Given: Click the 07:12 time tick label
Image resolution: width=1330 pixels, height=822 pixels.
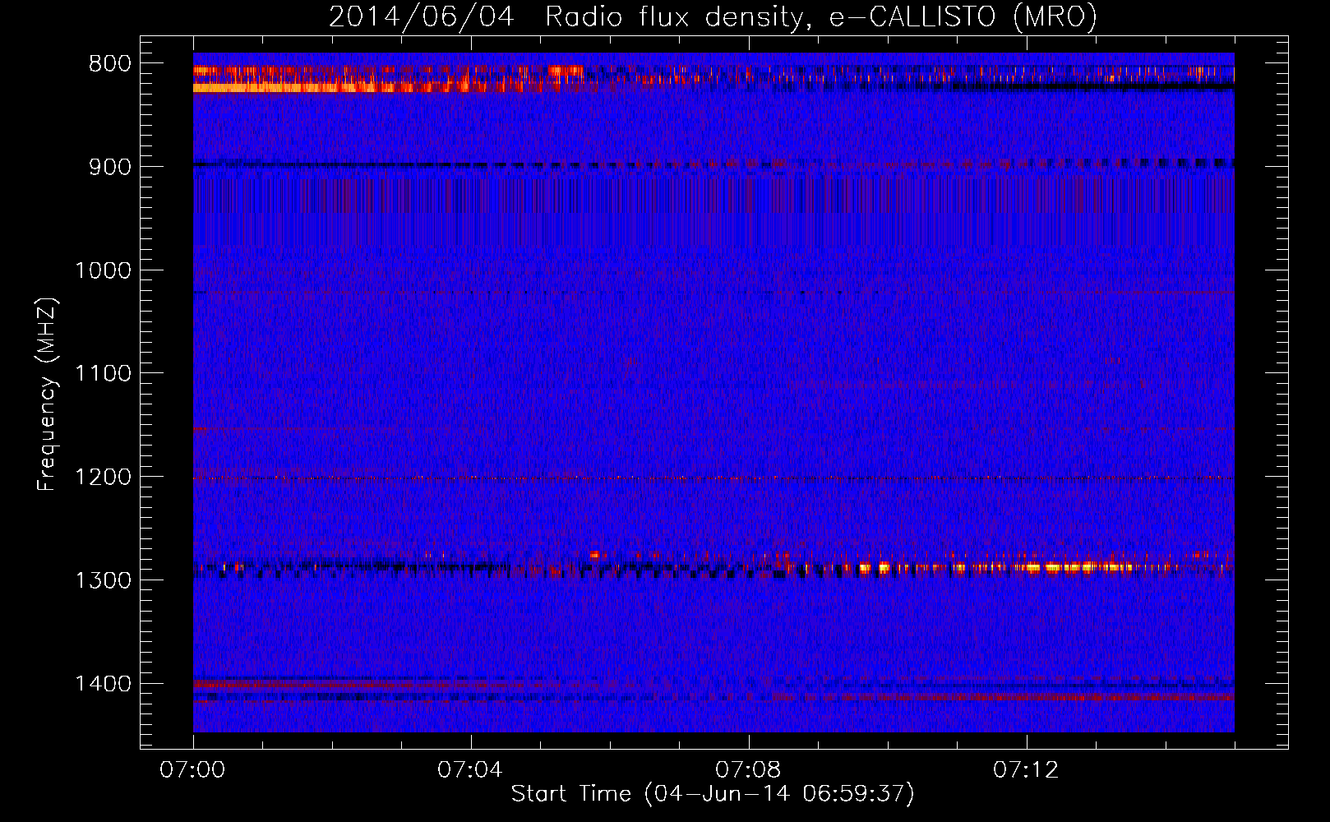Looking at the screenshot, I should (1026, 770).
